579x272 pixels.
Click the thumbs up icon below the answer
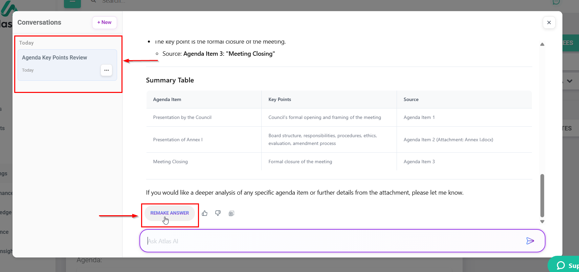tap(205, 213)
